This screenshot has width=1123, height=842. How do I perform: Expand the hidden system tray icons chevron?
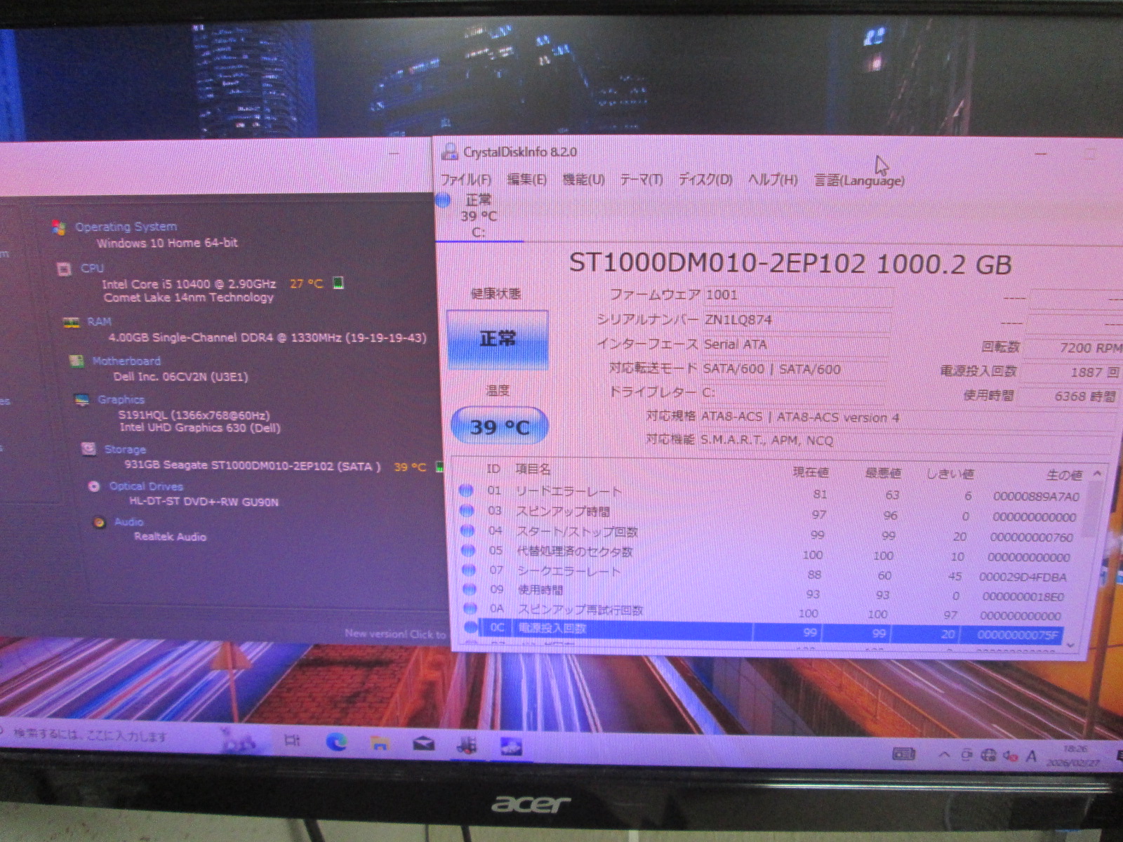[x=944, y=755]
